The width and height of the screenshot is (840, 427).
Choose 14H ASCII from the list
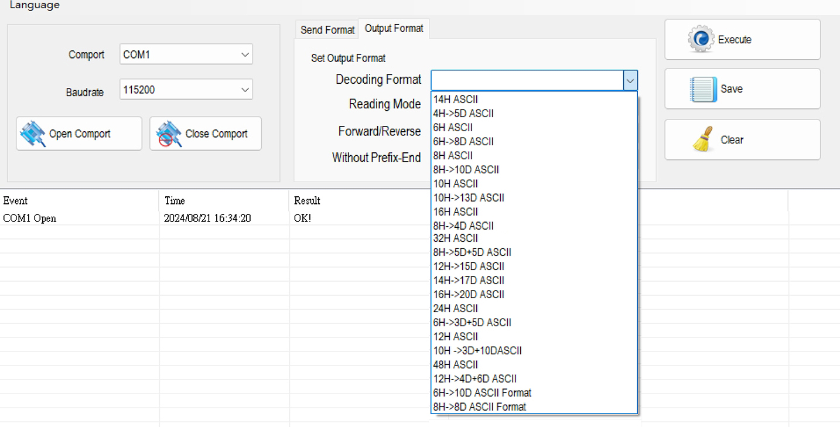(534, 100)
